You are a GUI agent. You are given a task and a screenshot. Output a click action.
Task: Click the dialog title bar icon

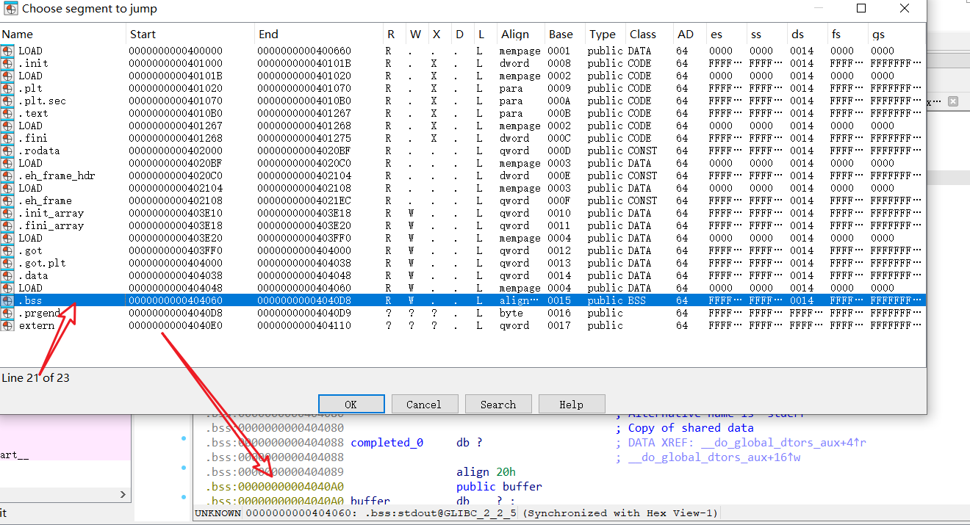point(11,9)
